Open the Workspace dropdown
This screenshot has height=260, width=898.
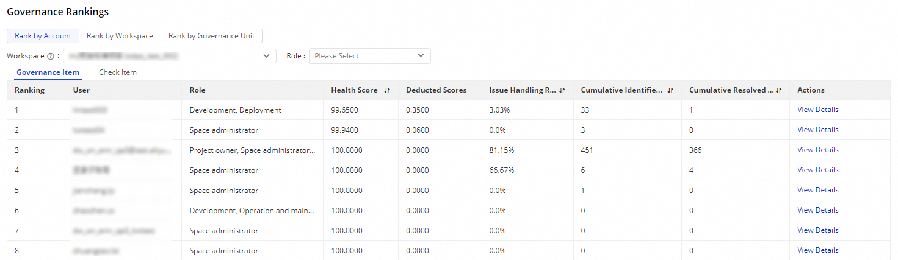click(170, 56)
